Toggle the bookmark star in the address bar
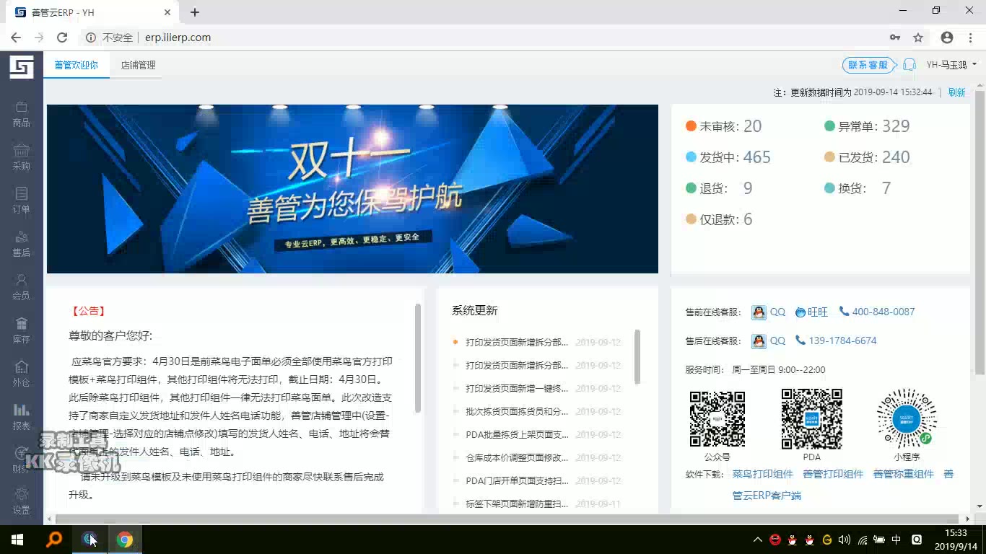Screen dimensions: 986x554 [917, 37]
